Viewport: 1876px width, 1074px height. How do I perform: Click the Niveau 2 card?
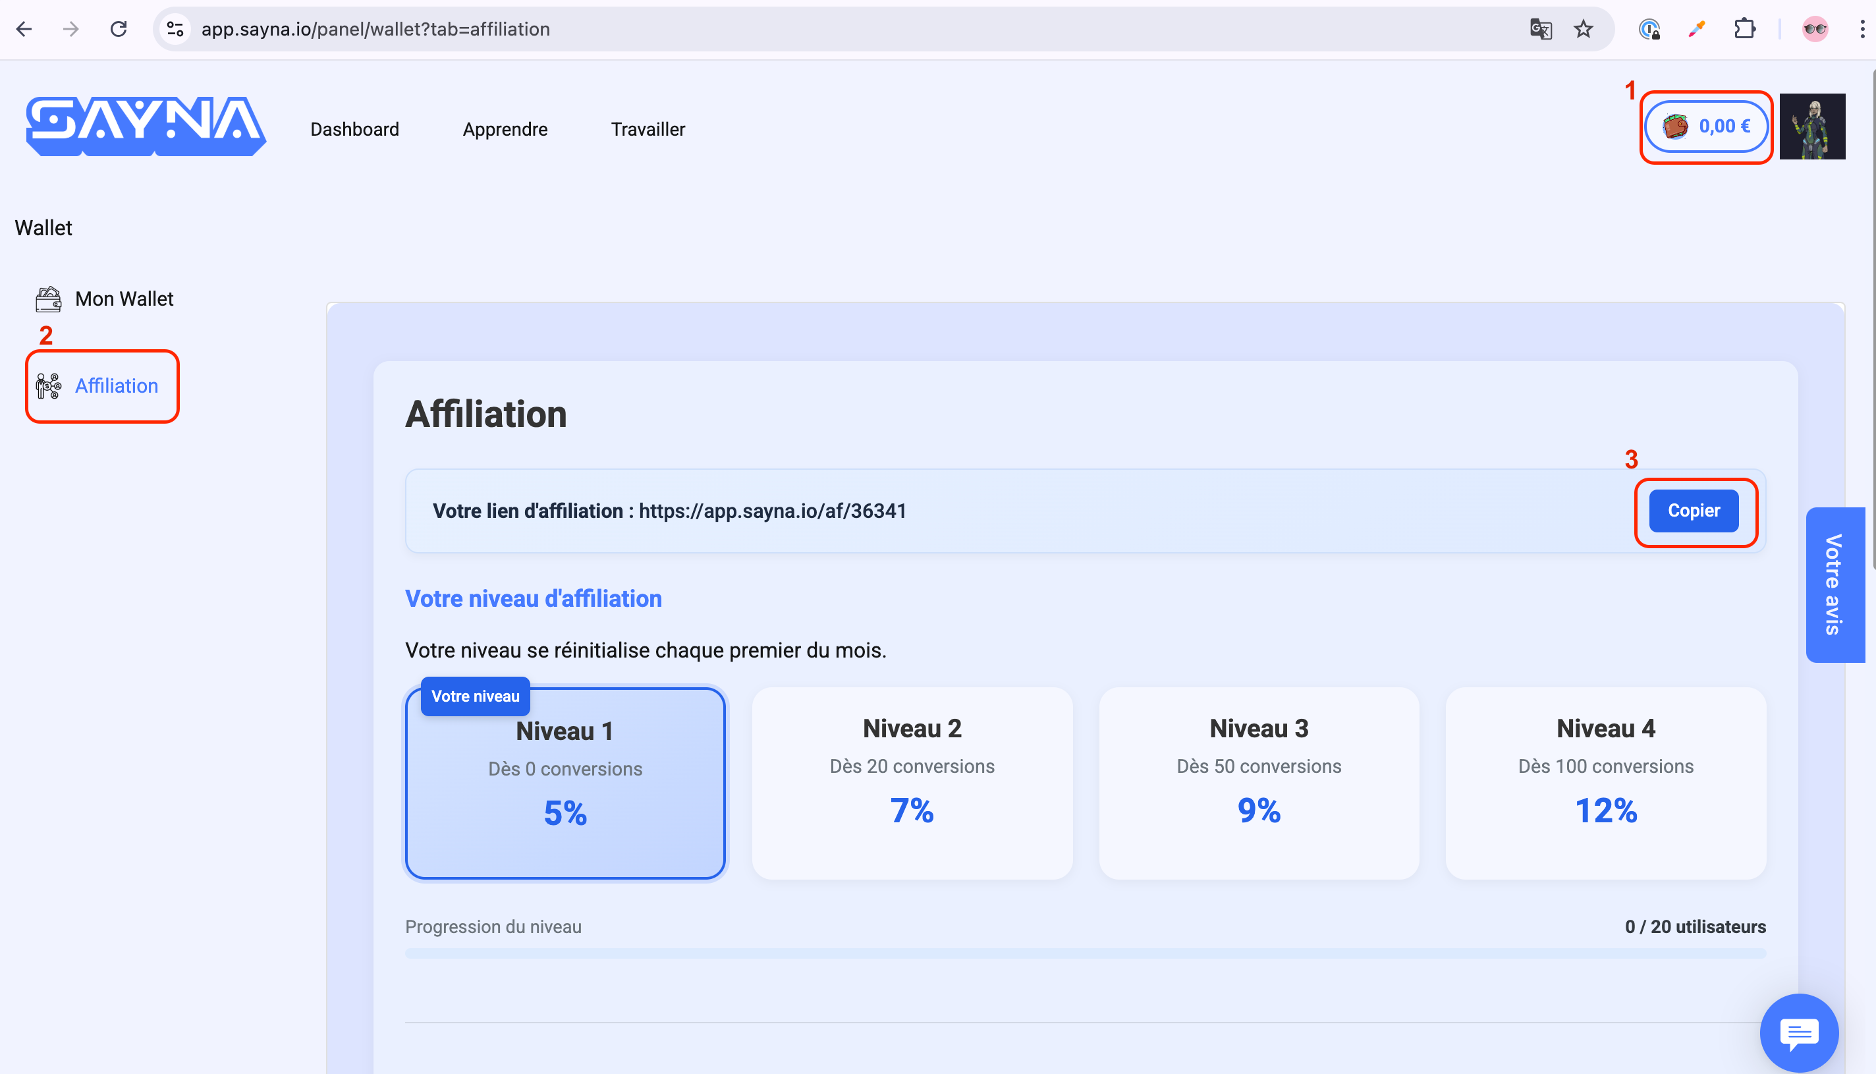tap(912, 783)
